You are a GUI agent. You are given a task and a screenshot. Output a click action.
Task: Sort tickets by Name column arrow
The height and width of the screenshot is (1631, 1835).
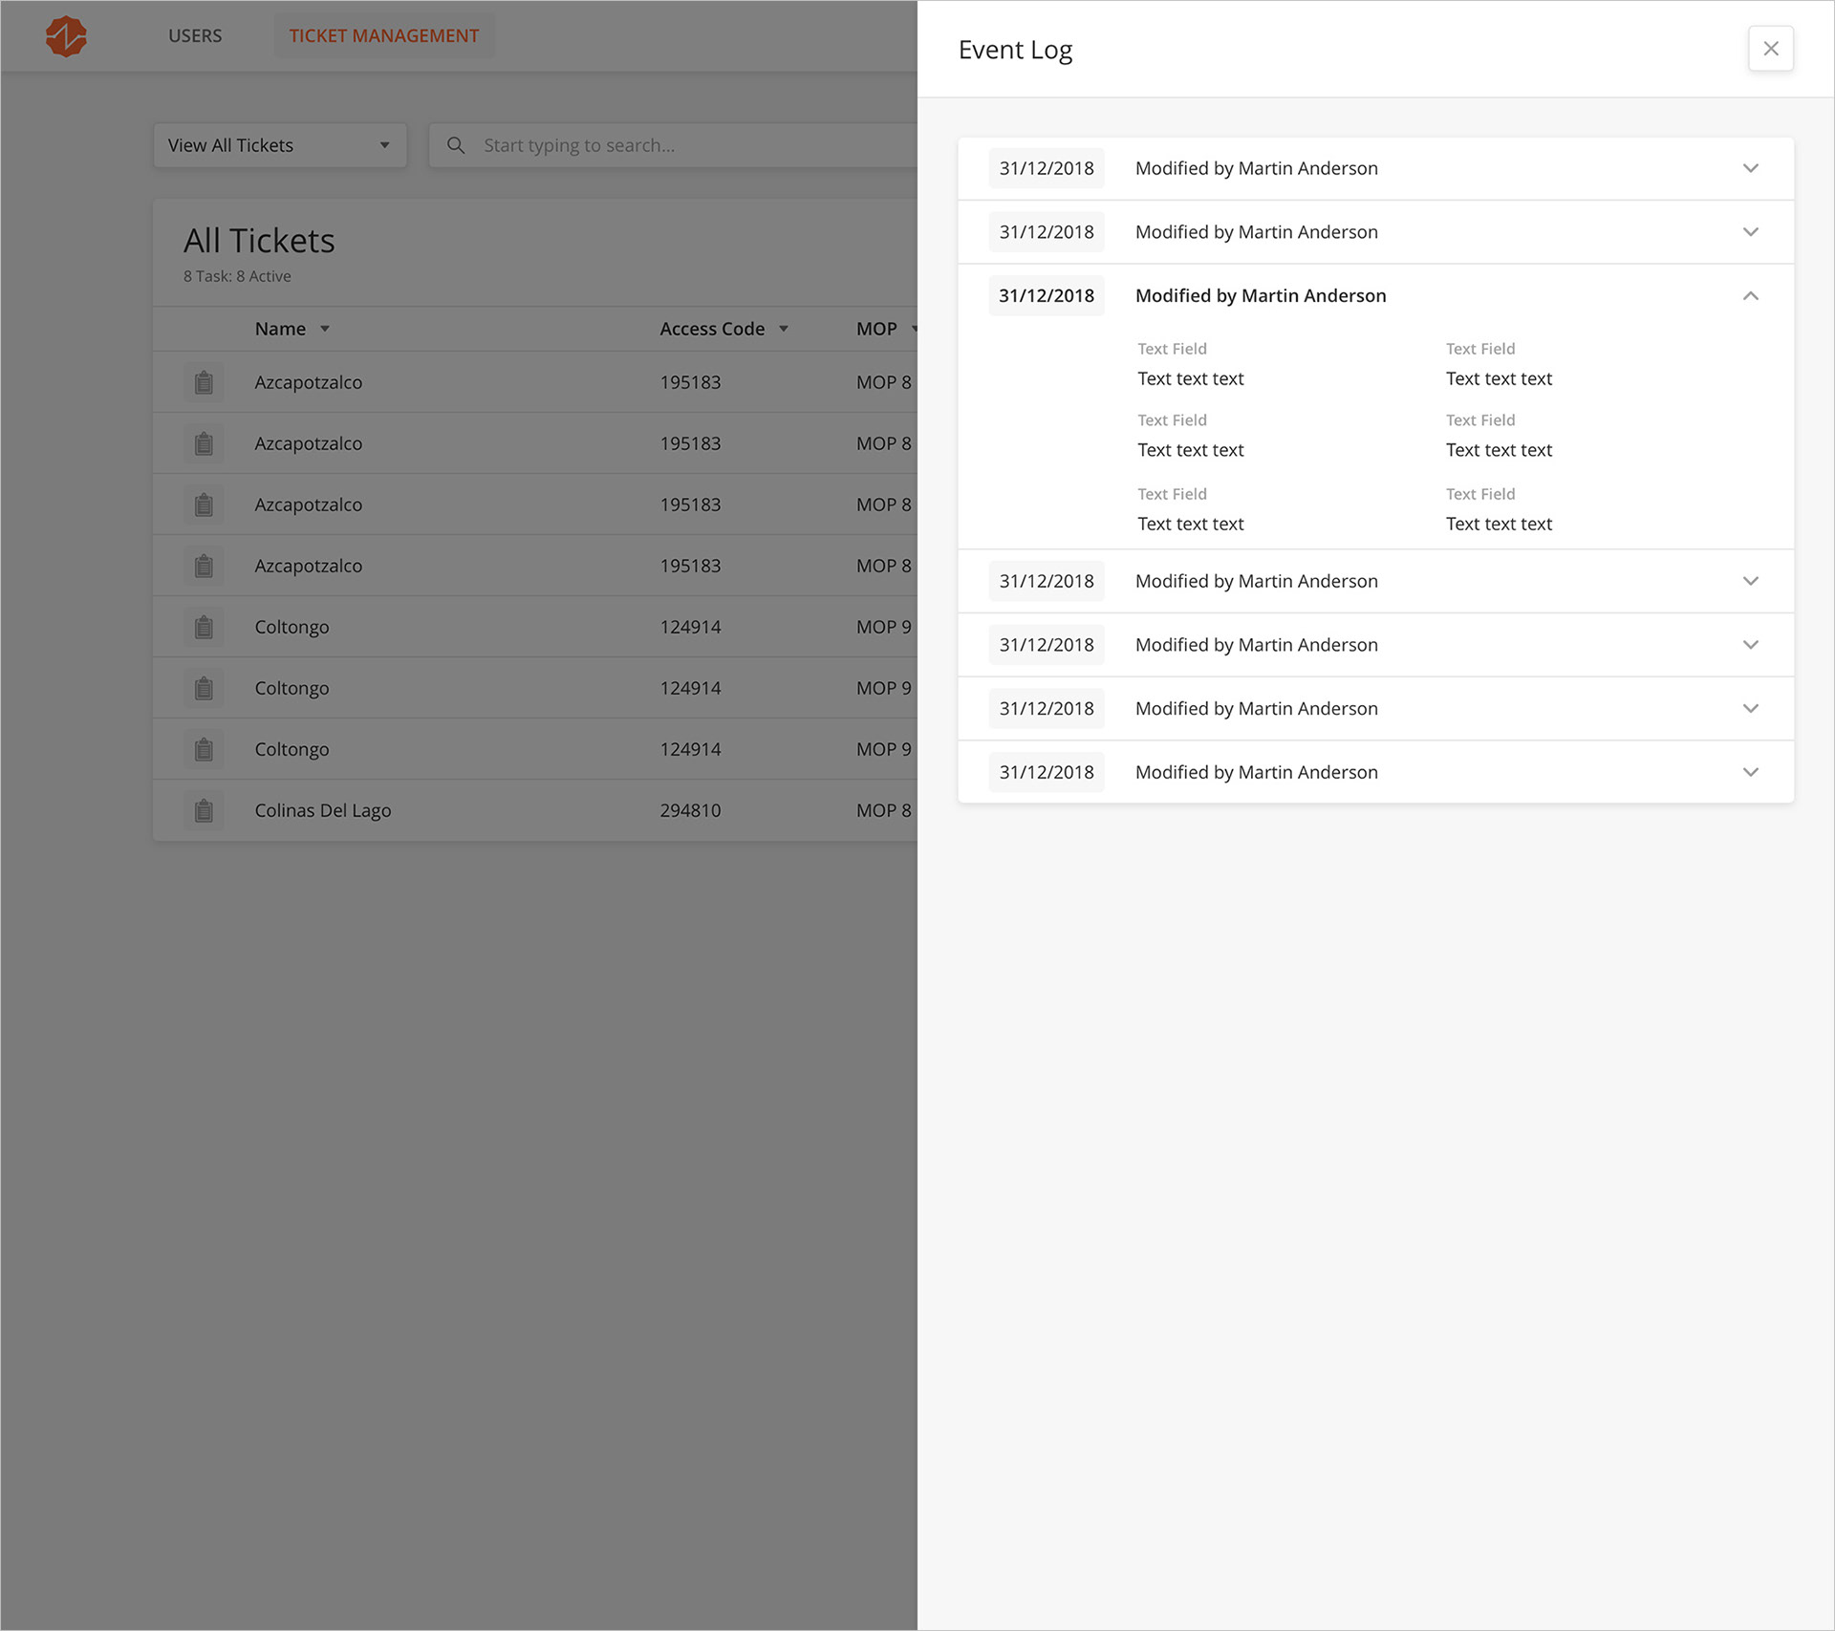325,329
